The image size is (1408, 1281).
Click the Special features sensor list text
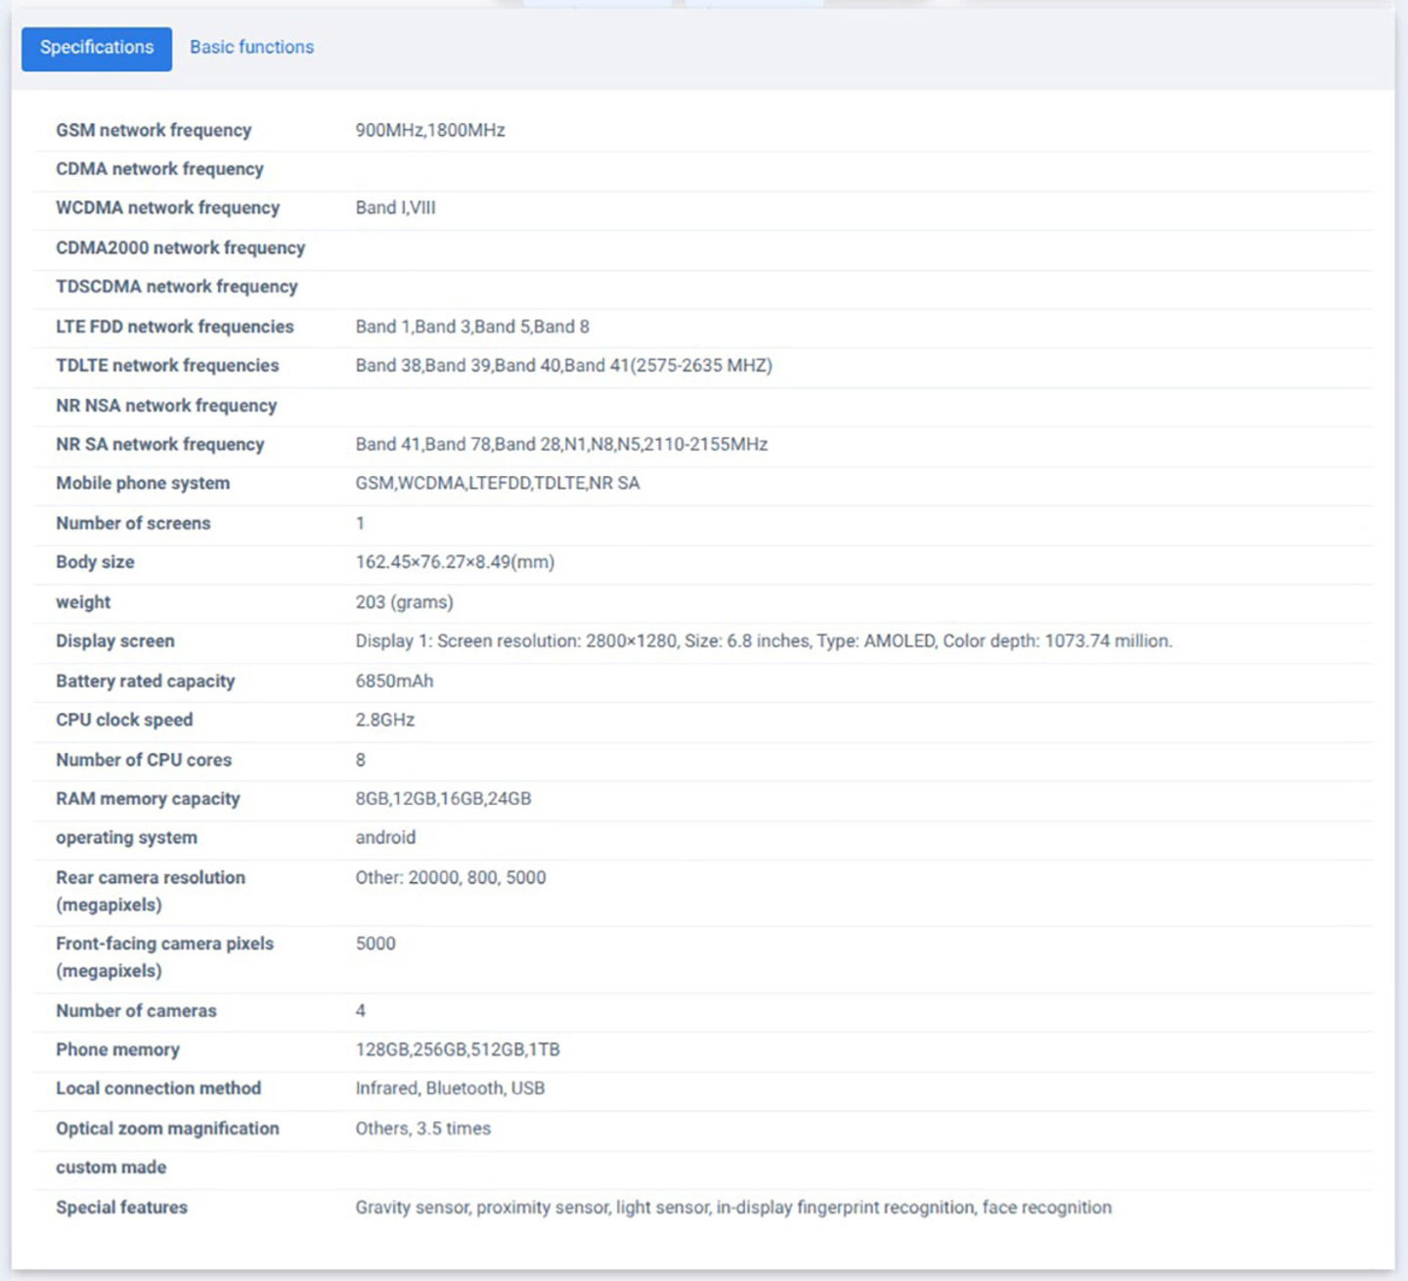733,1207
